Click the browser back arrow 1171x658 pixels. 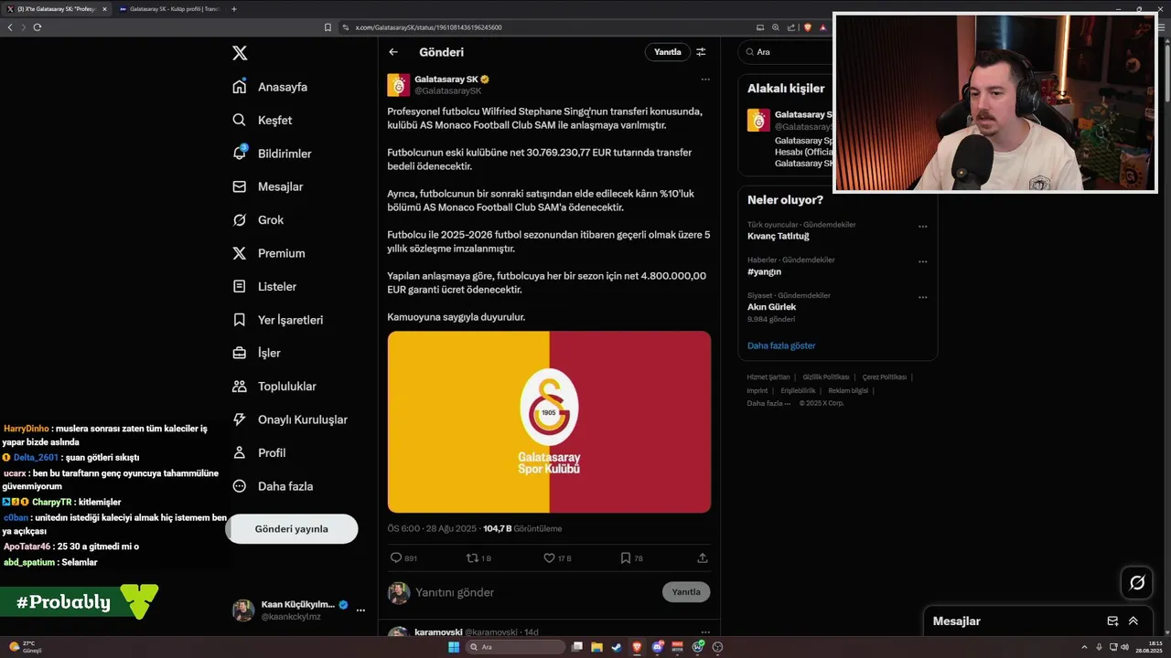click(10, 27)
